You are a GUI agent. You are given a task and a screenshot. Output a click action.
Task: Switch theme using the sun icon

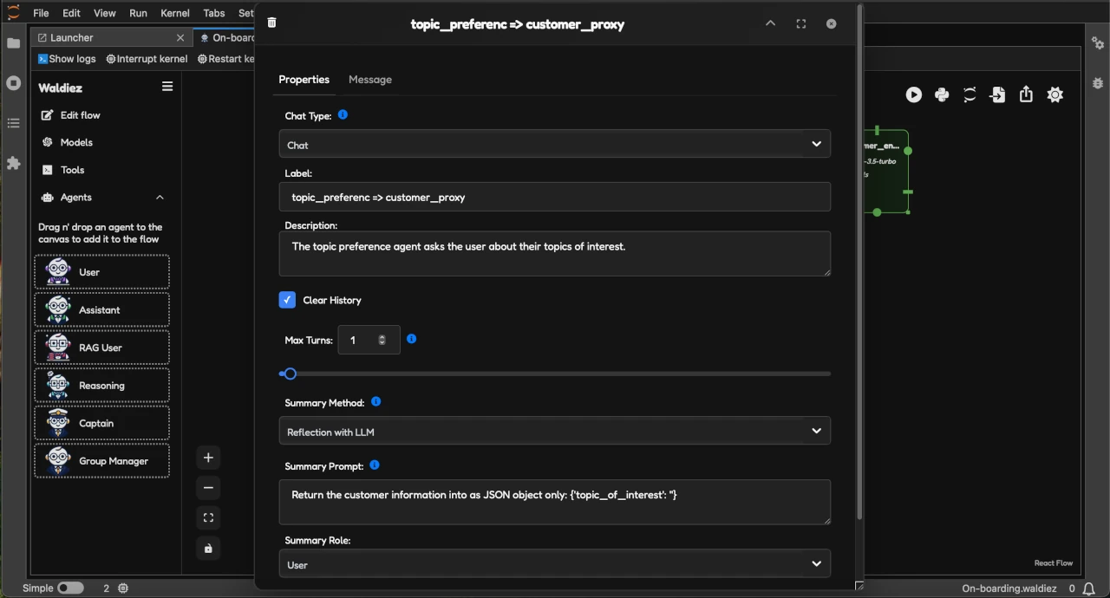point(1054,95)
